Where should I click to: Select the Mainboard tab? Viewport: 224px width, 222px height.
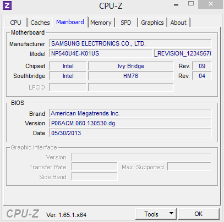point(70,22)
